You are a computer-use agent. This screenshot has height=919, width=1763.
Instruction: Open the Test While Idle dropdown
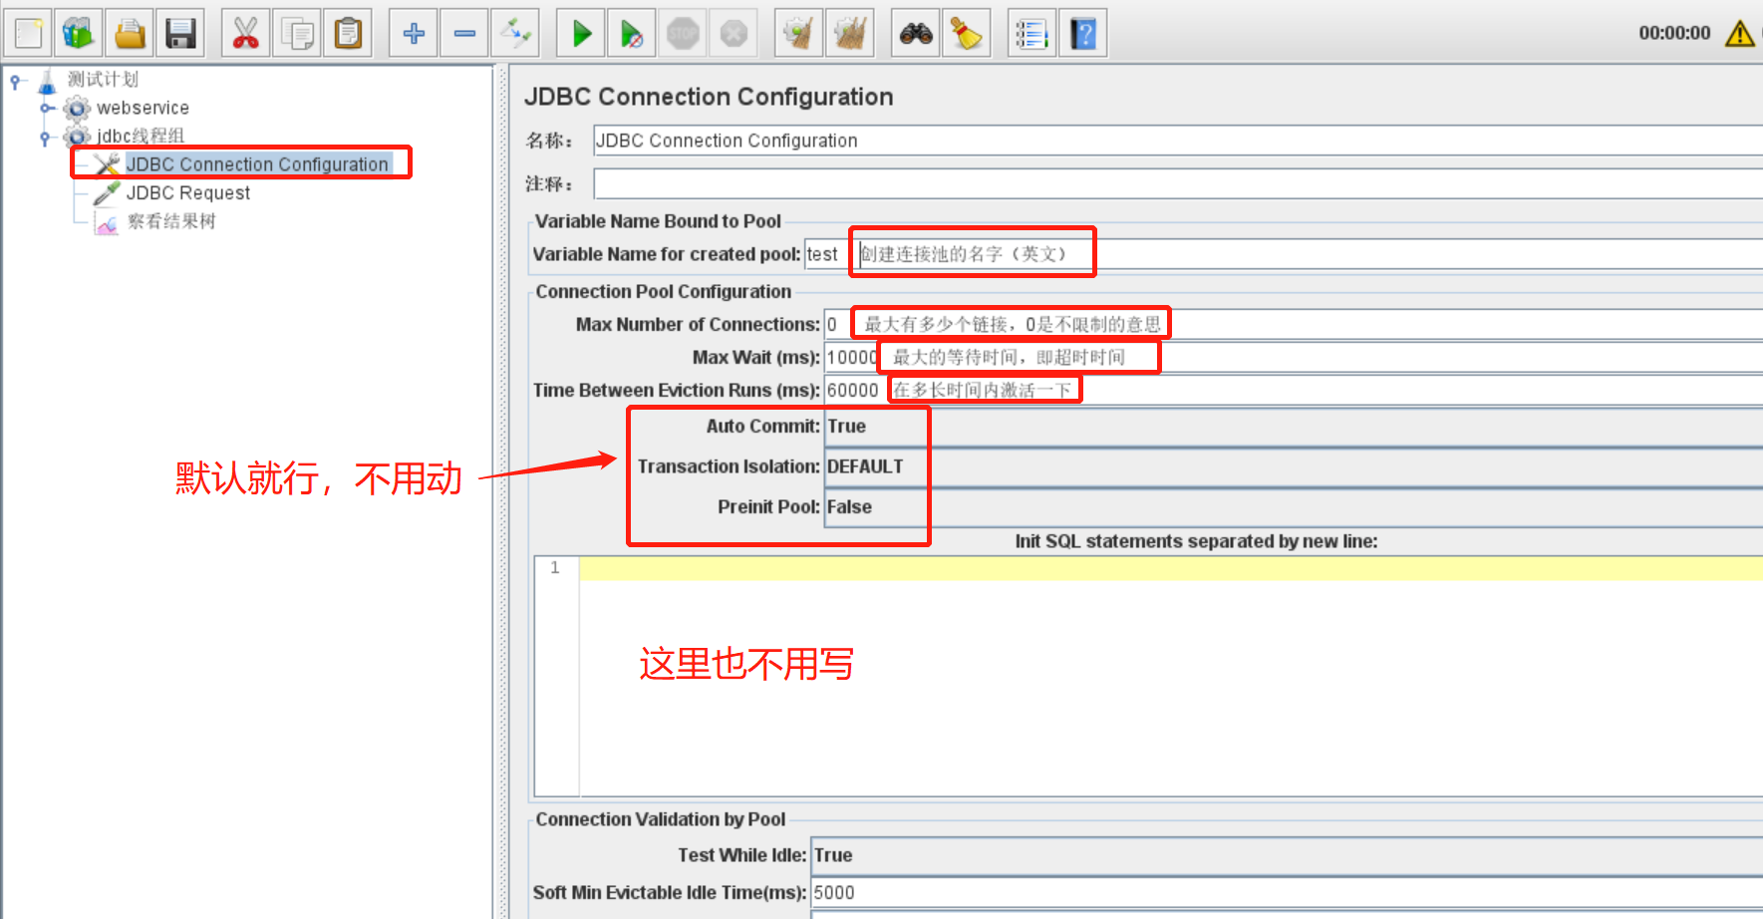pos(1286,855)
